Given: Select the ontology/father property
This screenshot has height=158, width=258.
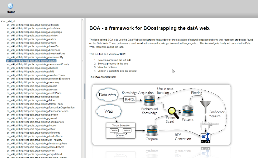Looking at the screenshot, I should coord(31,100).
